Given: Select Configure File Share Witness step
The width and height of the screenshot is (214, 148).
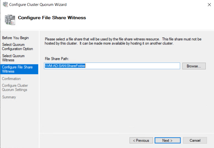Looking at the screenshot, I should tap(19, 69).
